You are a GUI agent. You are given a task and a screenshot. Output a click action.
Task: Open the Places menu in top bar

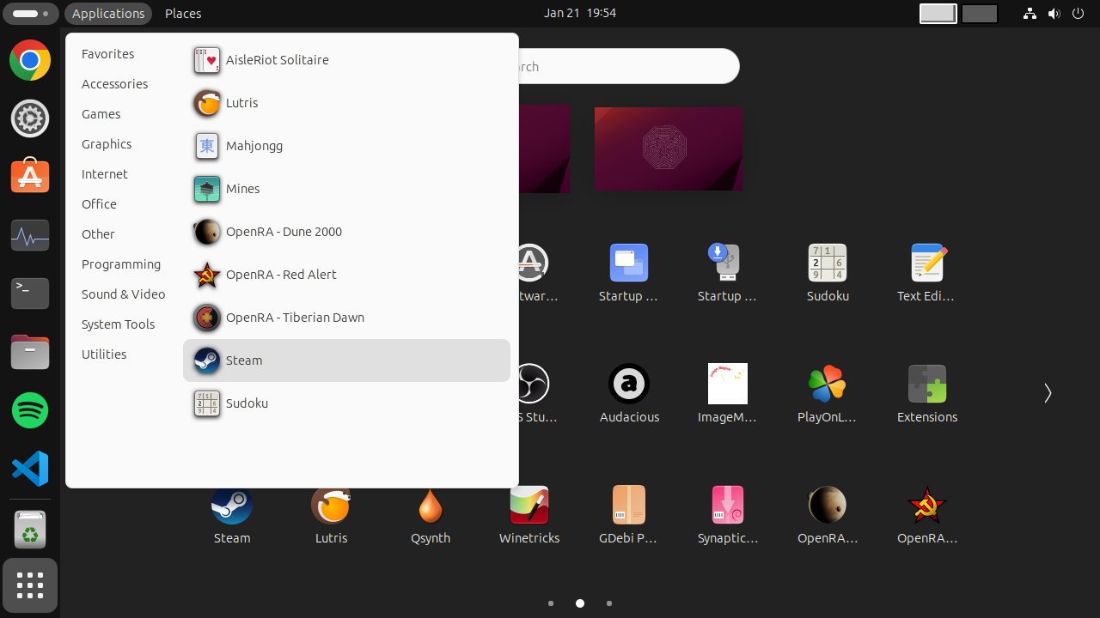click(183, 14)
